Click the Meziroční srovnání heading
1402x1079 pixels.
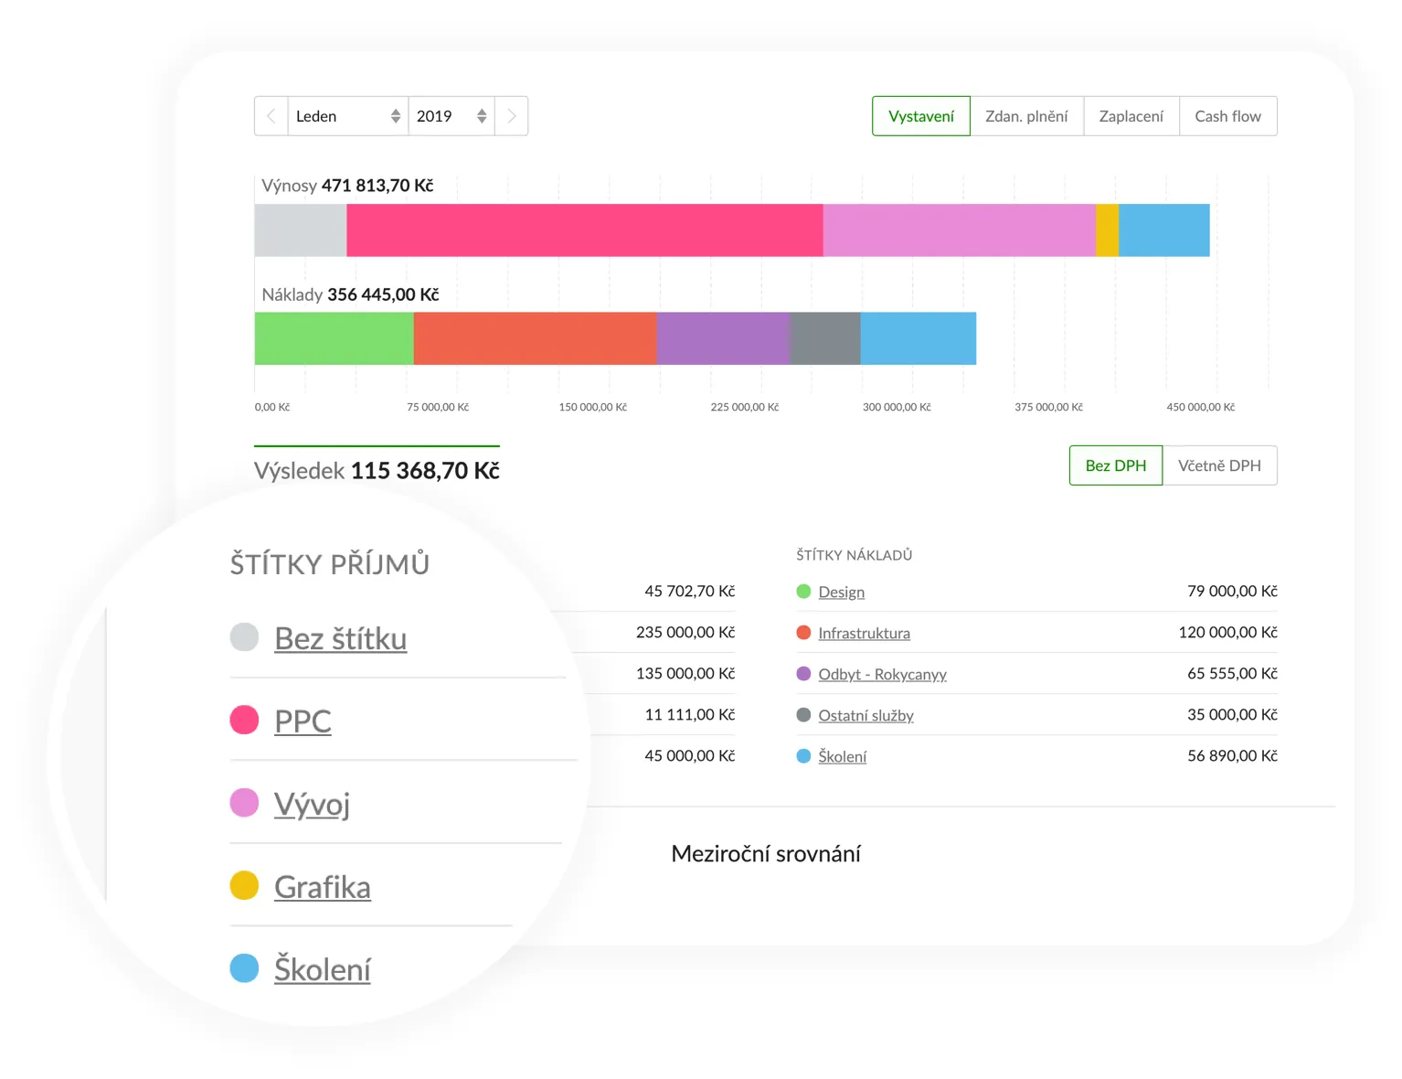click(765, 853)
